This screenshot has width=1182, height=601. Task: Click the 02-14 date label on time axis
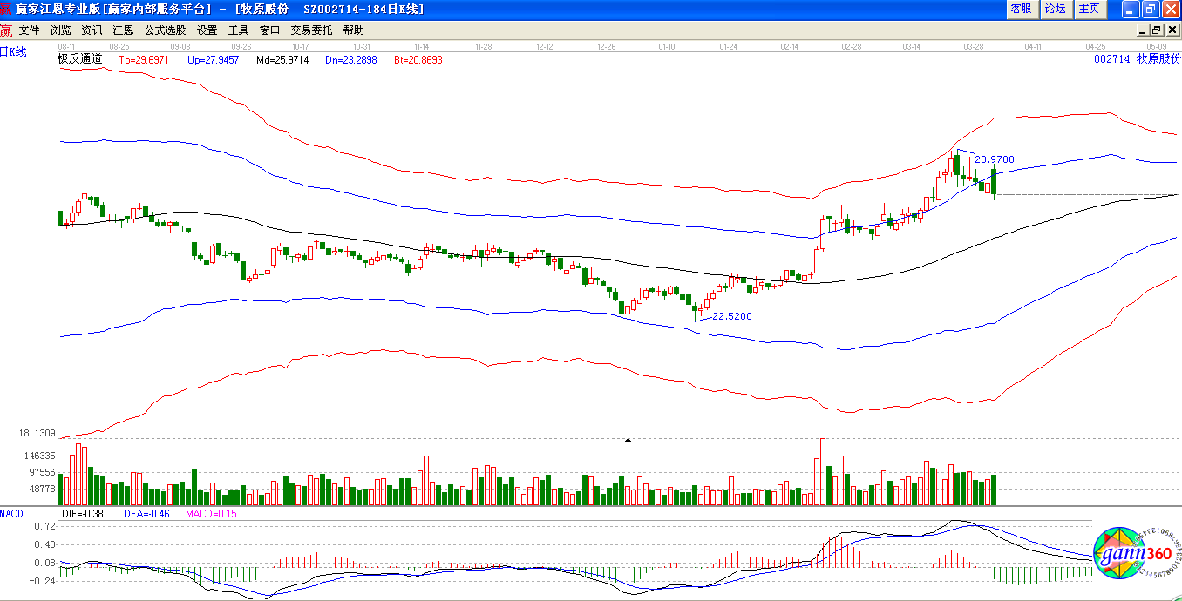[790, 46]
